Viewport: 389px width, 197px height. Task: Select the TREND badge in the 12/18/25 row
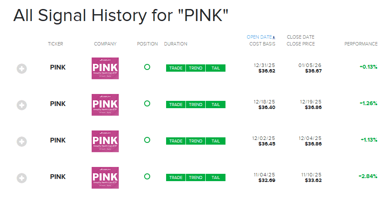(x=195, y=104)
